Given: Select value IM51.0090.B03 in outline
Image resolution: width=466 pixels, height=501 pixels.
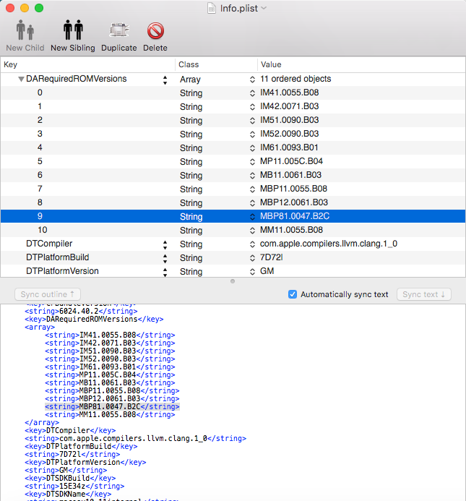Looking at the screenshot, I should click(x=290, y=120).
